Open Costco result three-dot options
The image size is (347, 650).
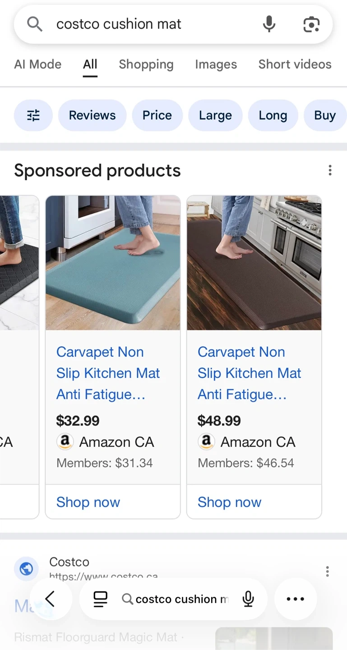[x=327, y=571]
